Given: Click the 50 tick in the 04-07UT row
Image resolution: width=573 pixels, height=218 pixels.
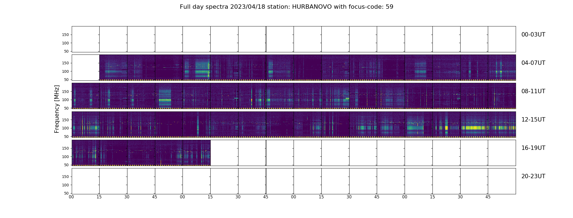Looking at the screenshot, I should click(67, 80).
